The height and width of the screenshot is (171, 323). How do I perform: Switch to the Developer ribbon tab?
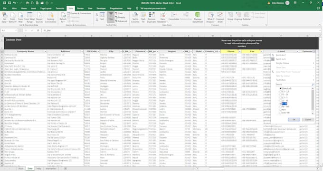(101, 9)
